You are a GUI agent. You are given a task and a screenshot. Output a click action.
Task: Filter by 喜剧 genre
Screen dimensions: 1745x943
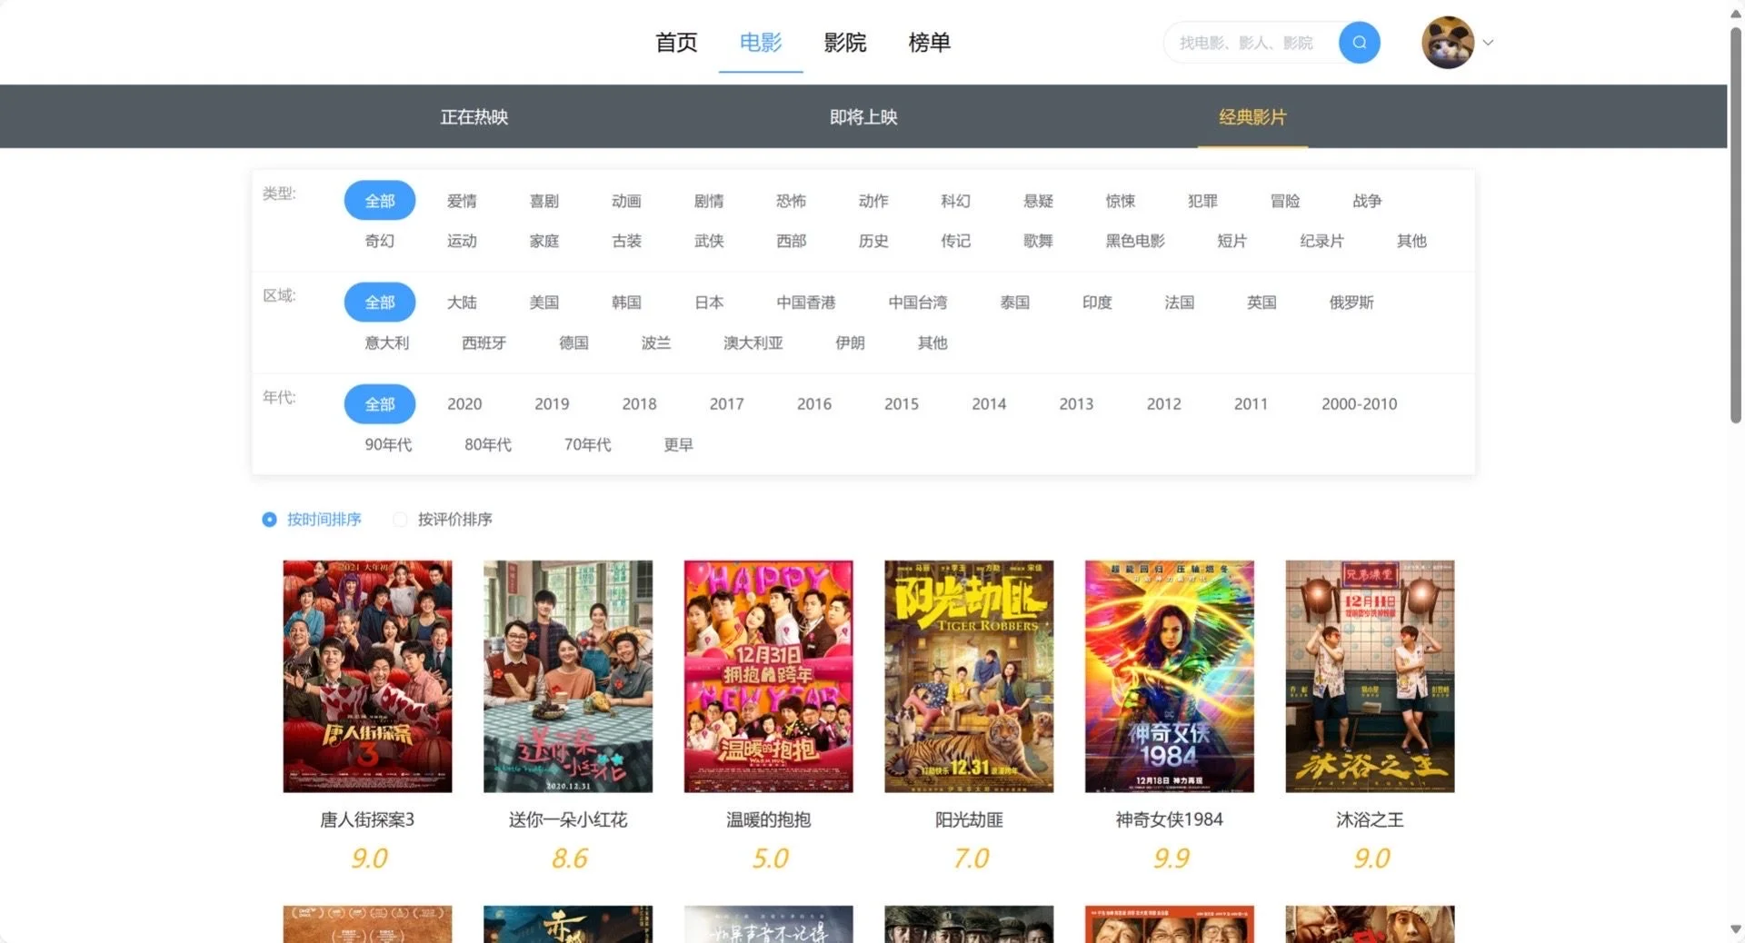coord(544,201)
